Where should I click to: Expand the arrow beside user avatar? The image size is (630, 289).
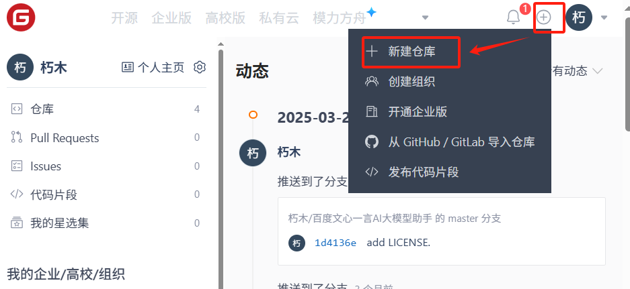tap(604, 17)
